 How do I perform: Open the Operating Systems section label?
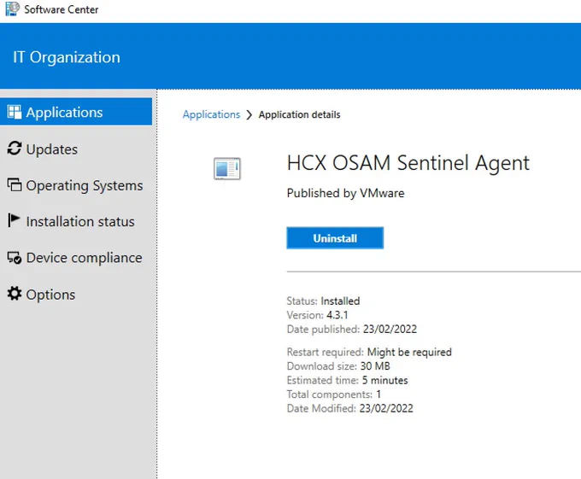(85, 185)
